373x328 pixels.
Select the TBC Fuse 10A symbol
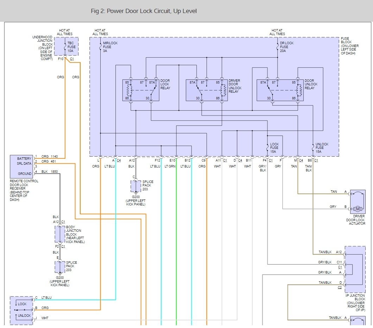coord(67,46)
